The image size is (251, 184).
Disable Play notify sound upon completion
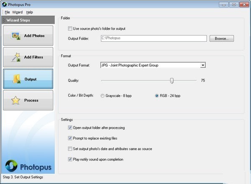click(70, 159)
